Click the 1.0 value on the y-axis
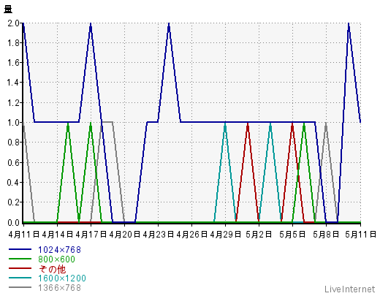Viewport: 380px width, 296px height. (13, 122)
